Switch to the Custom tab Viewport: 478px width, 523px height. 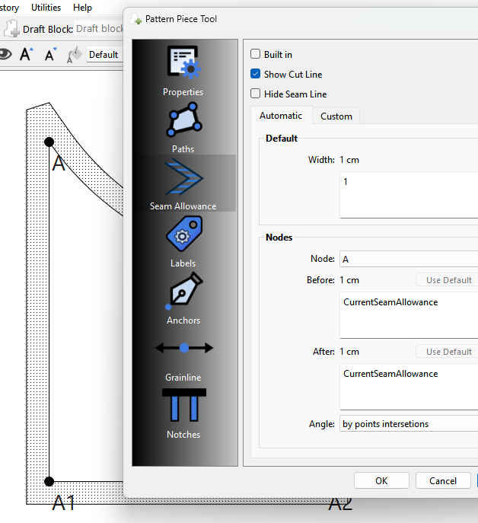pyautogui.click(x=336, y=116)
